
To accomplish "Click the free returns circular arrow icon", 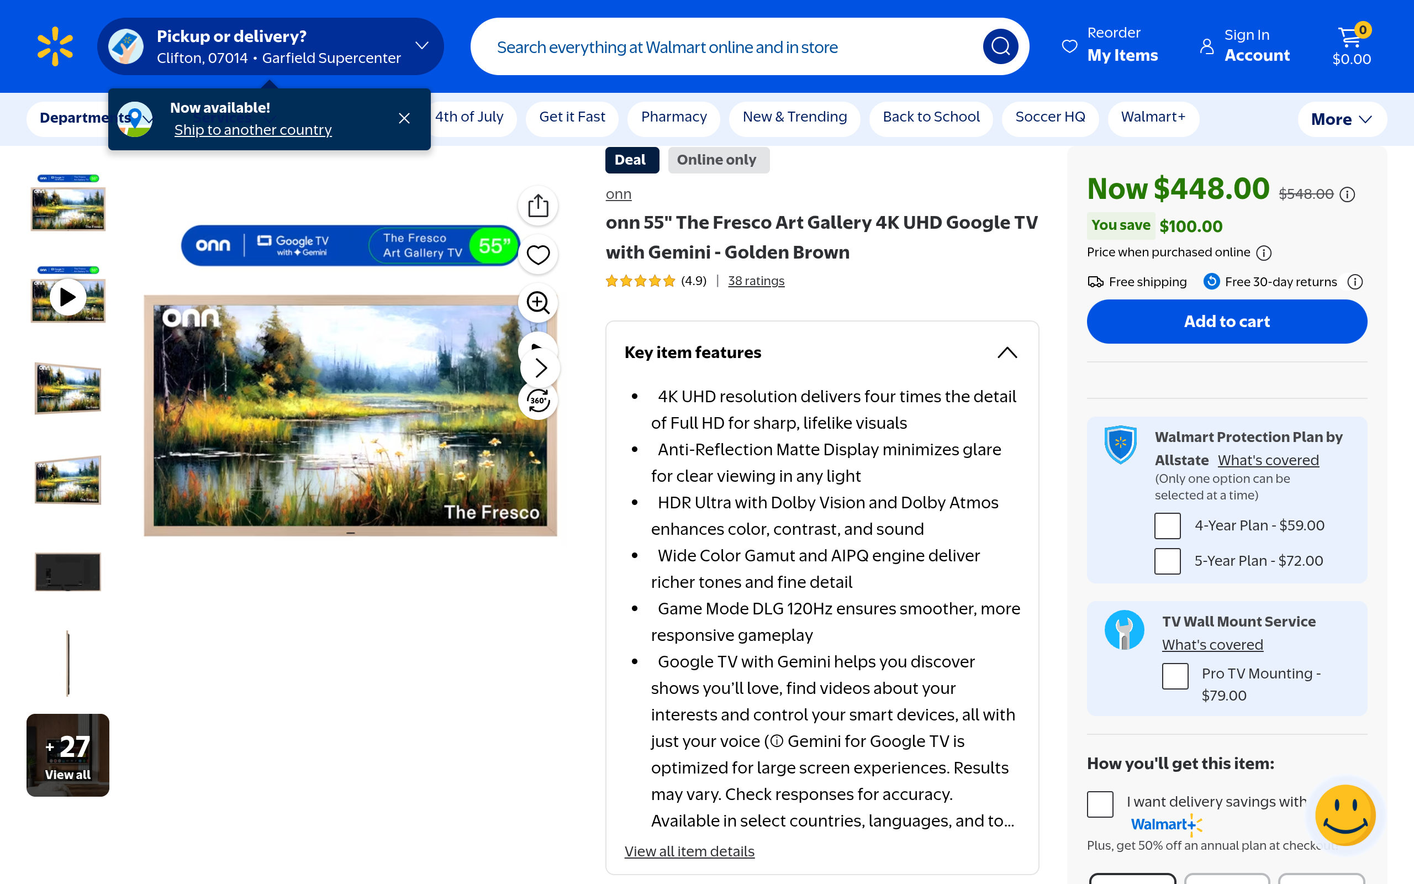I will [1211, 282].
